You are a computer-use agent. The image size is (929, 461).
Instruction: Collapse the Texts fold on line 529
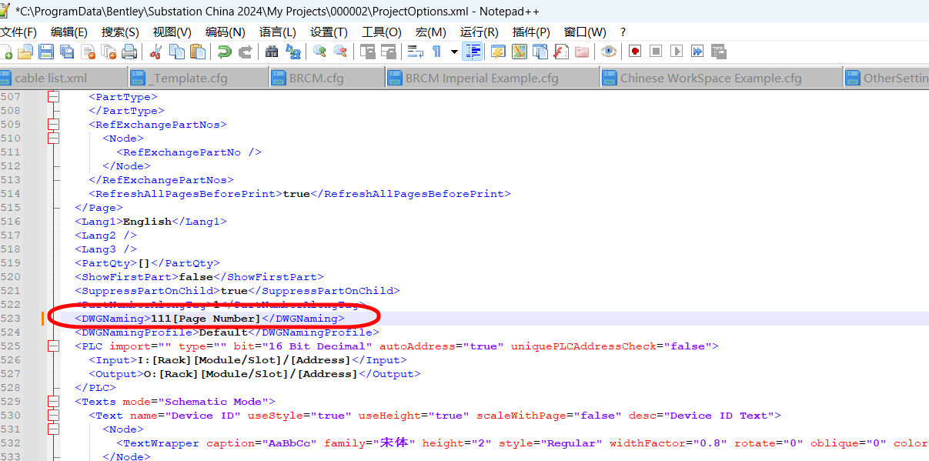coord(53,402)
